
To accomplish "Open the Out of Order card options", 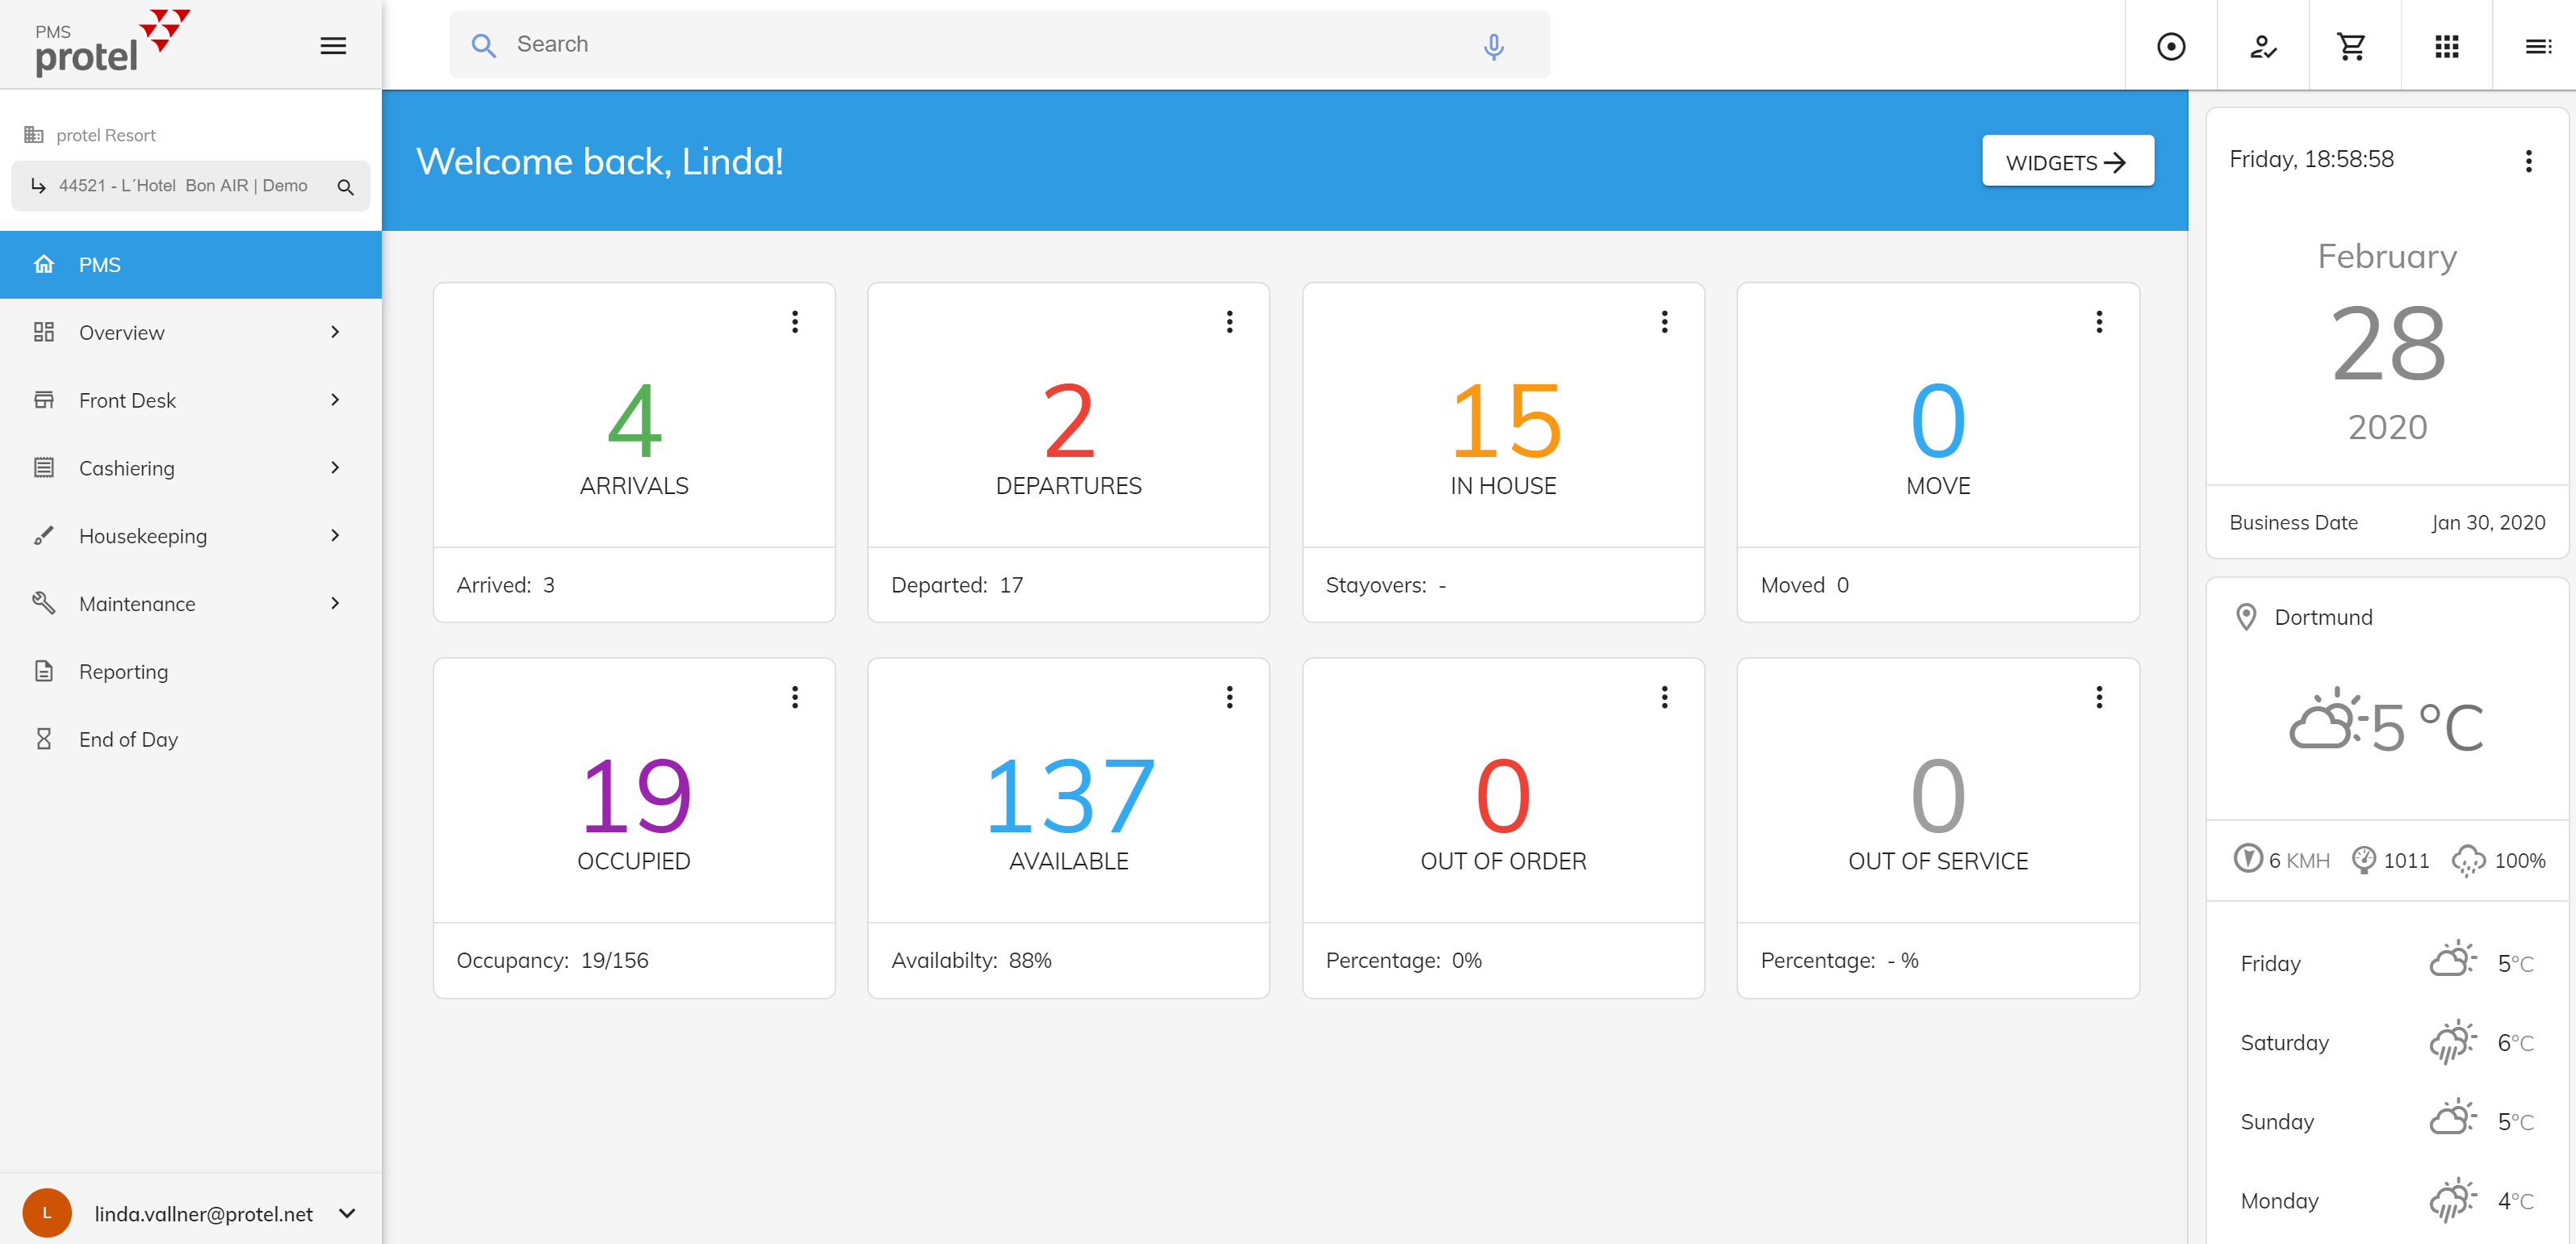I will 1664,697.
